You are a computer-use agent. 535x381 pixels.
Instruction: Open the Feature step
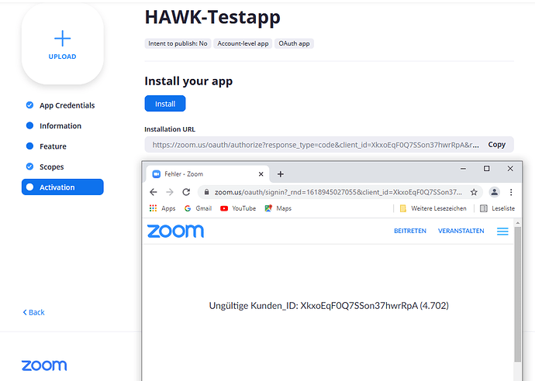pos(47,146)
